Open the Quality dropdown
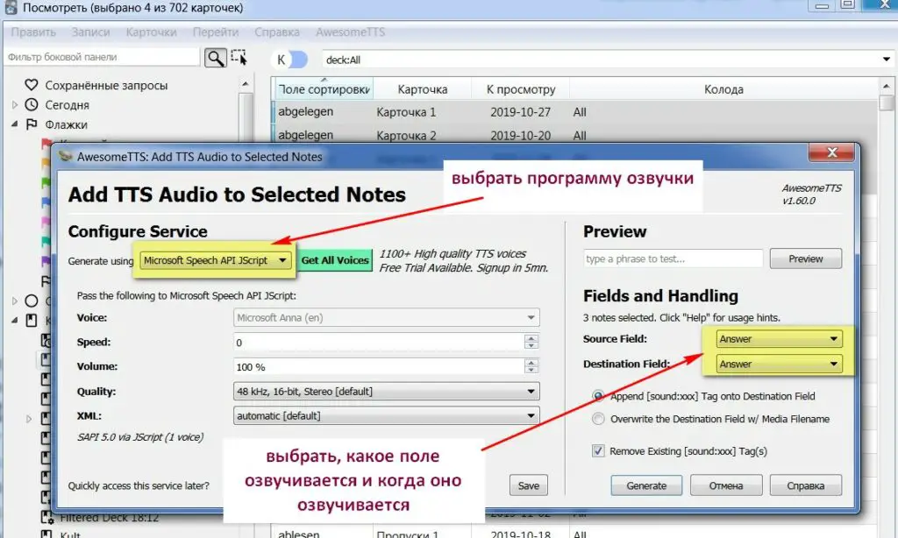The height and width of the screenshot is (538, 898). tap(387, 392)
